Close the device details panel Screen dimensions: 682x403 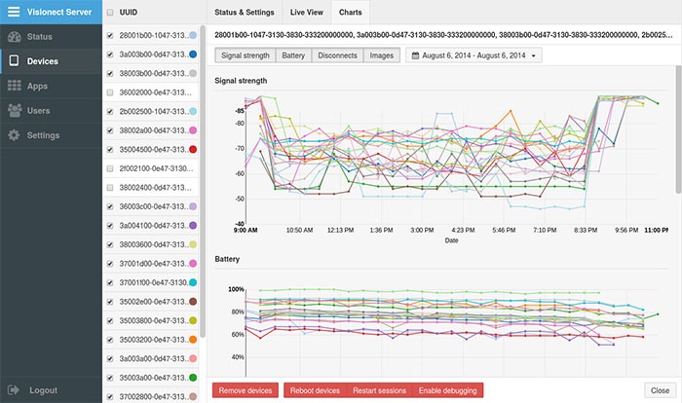[660, 390]
